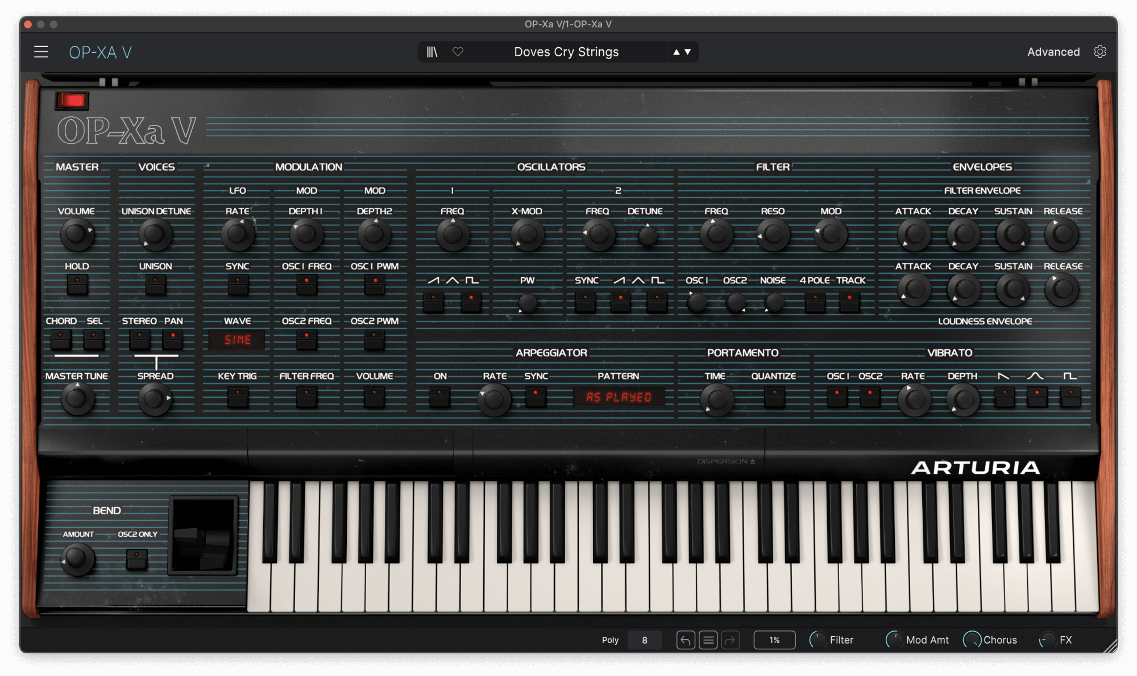Screen dimensions: 1137x676
Task: Open the Advanced panel
Action: (x=1053, y=52)
